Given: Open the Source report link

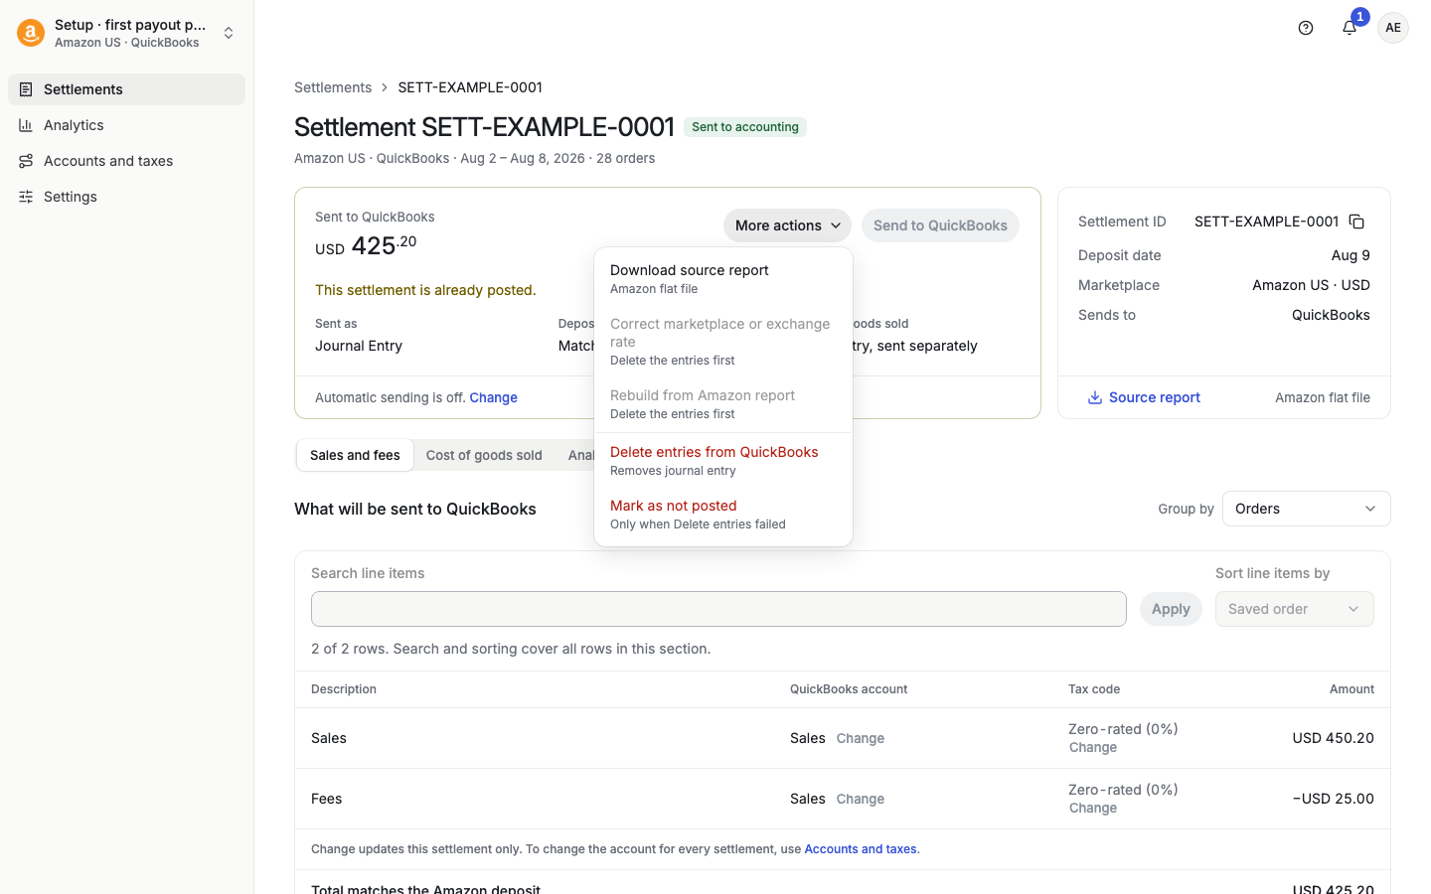Looking at the screenshot, I should click(x=1144, y=397).
